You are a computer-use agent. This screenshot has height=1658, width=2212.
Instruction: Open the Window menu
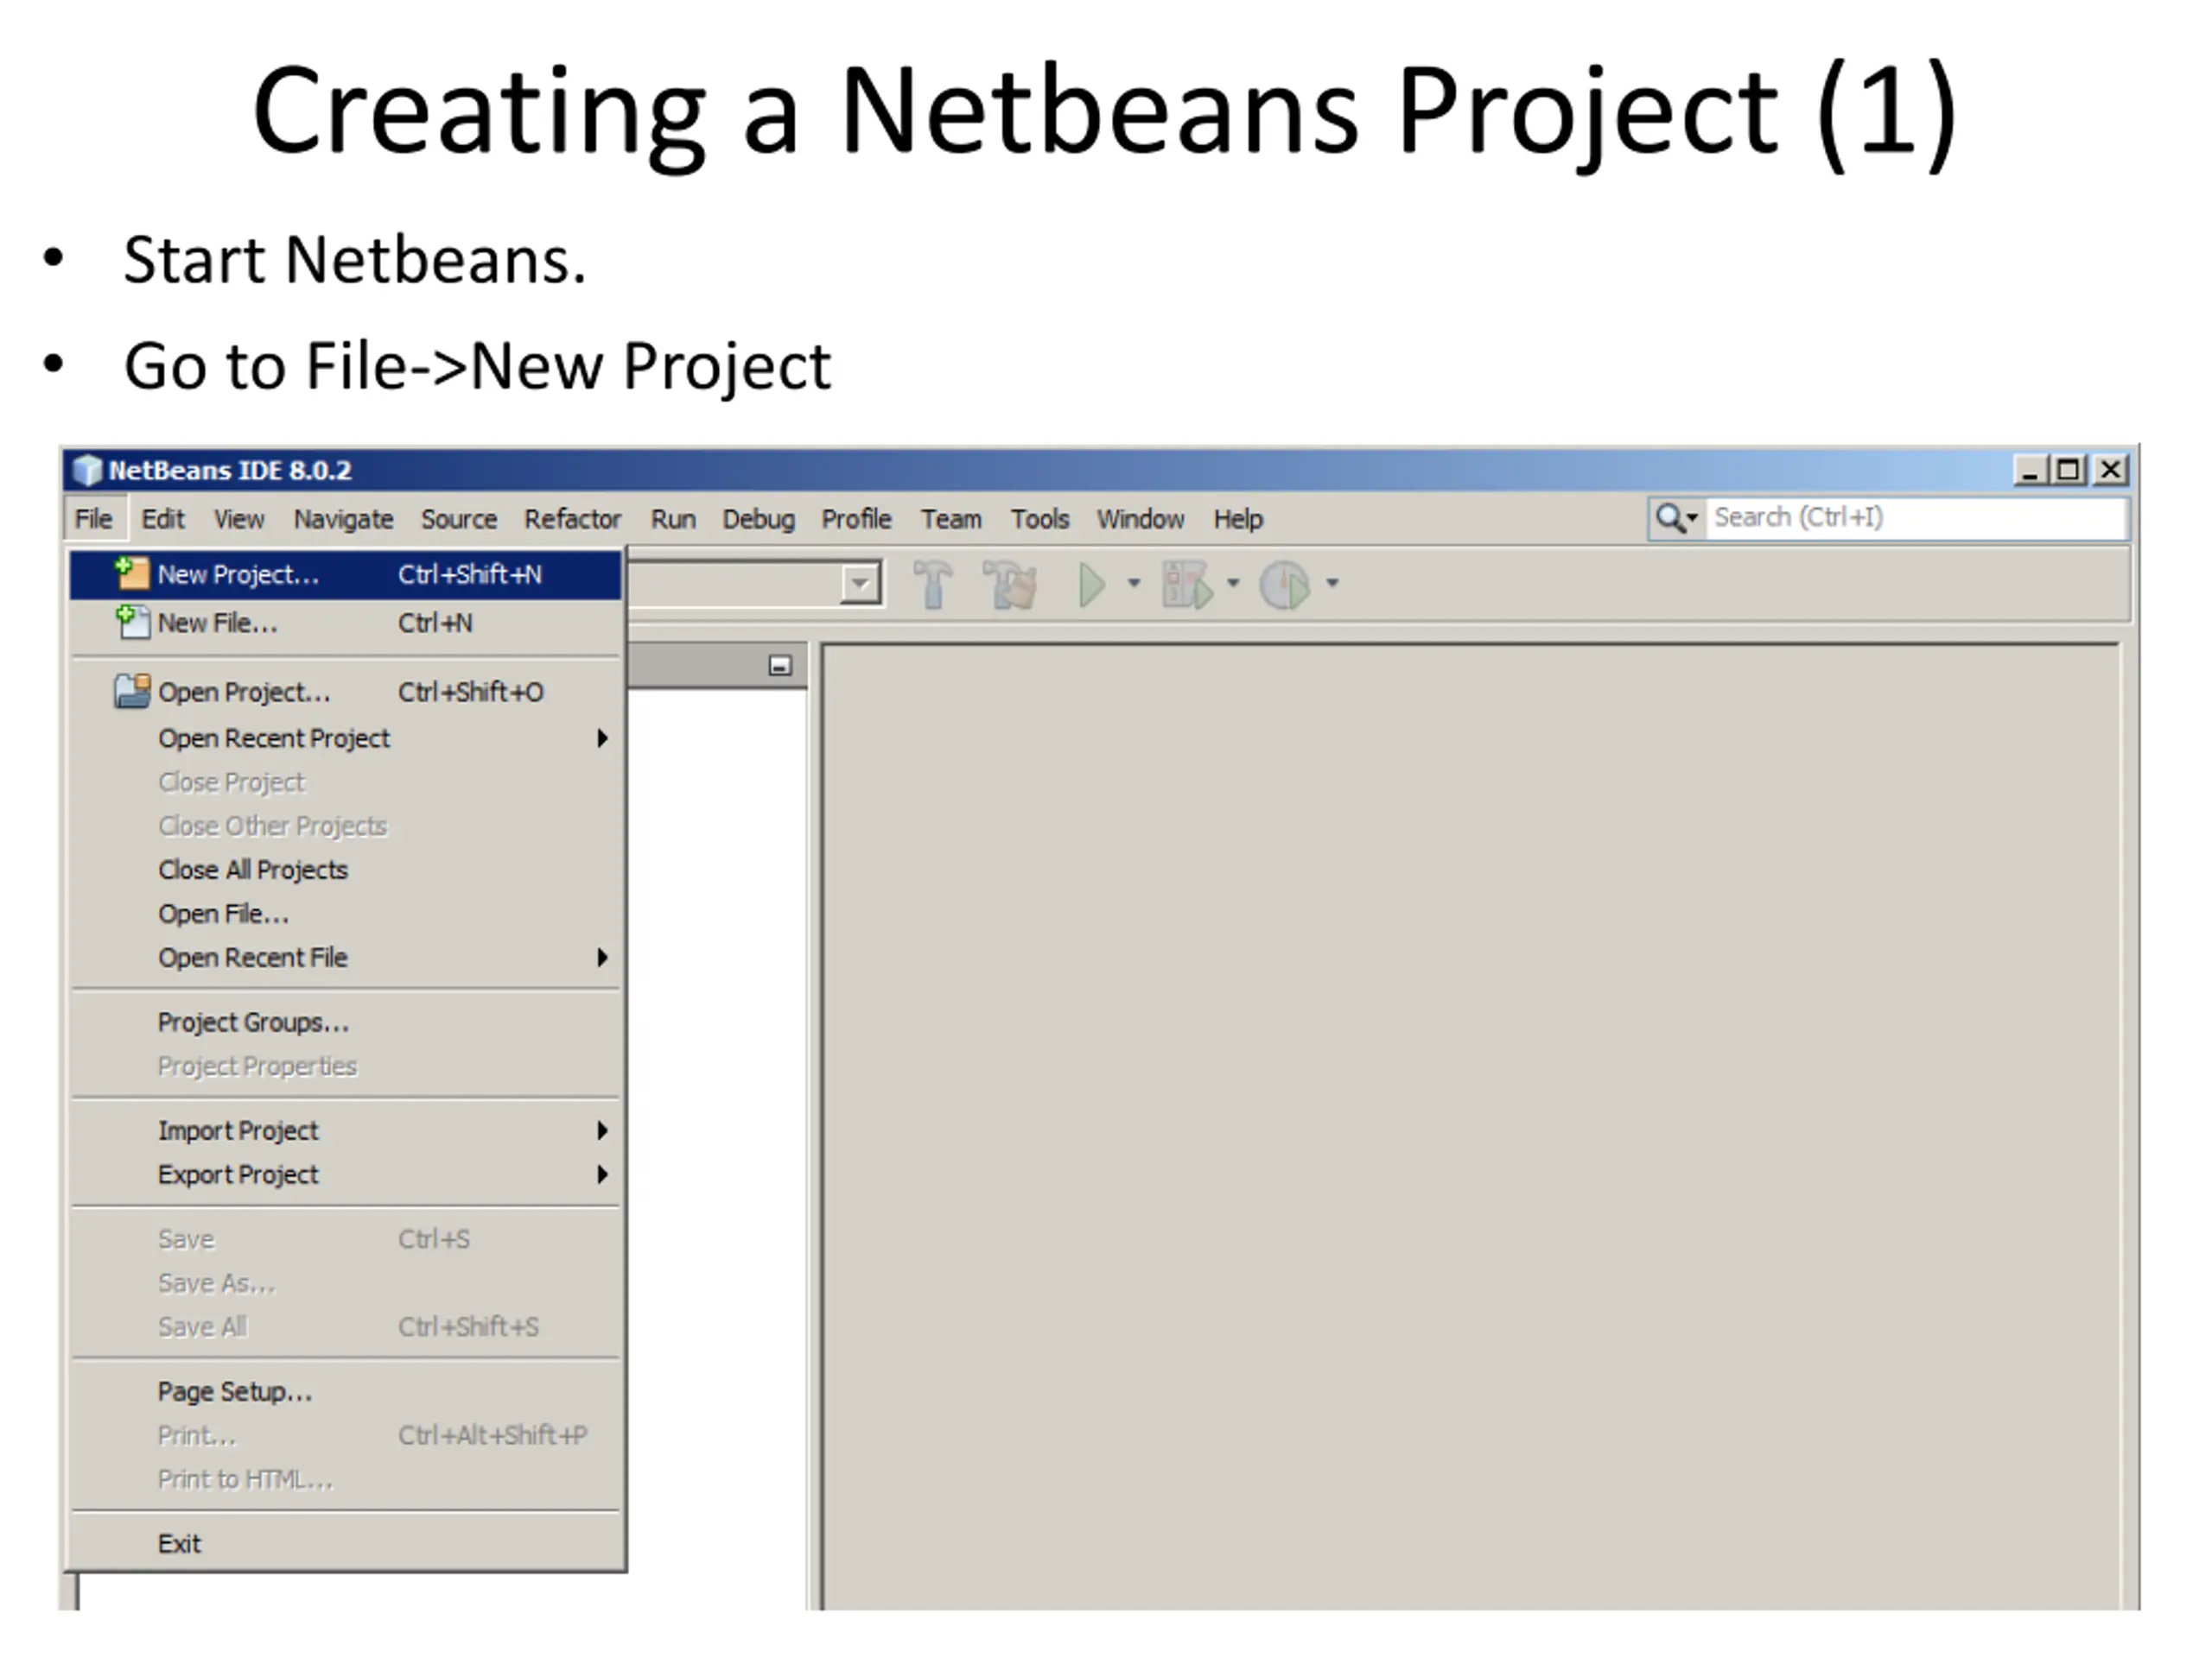click(1140, 520)
